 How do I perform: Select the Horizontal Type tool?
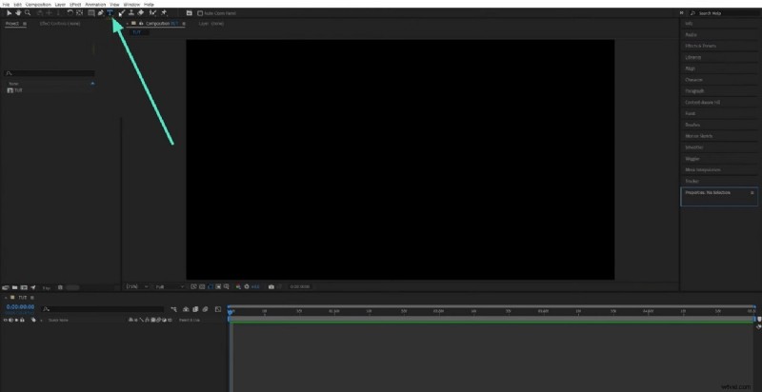[x=110, y=12]
